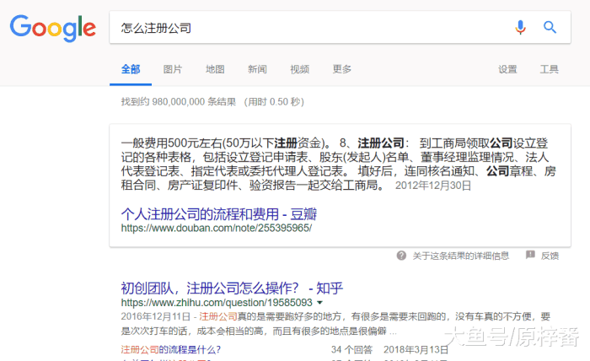
Task: Click the 反馈 feedback icon
Action: click(x=530, y=255)
